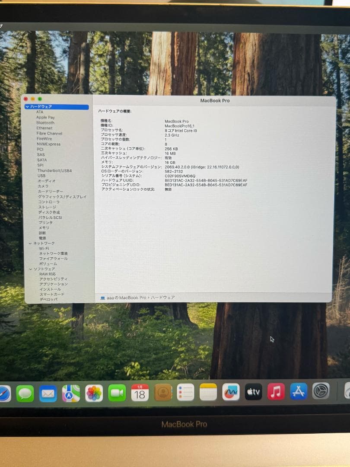Collapse the ネットワーク section
This screenshot has width=350, height=467.
tap(31, 243)
